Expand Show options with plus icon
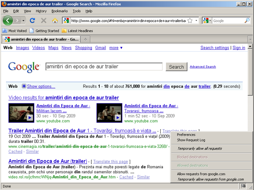Image resolution: width=254 pixels, height=190 pixels. point(24,86)
